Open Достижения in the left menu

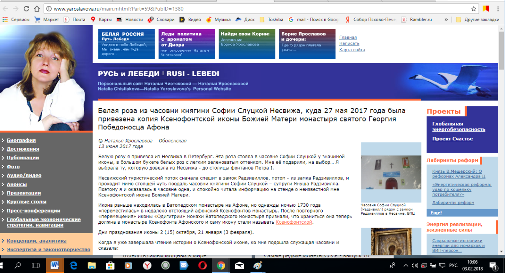(x=23, y=149)
